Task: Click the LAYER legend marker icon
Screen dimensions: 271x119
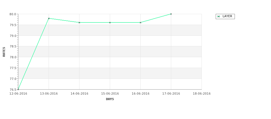Action: (x=219, y=17)
